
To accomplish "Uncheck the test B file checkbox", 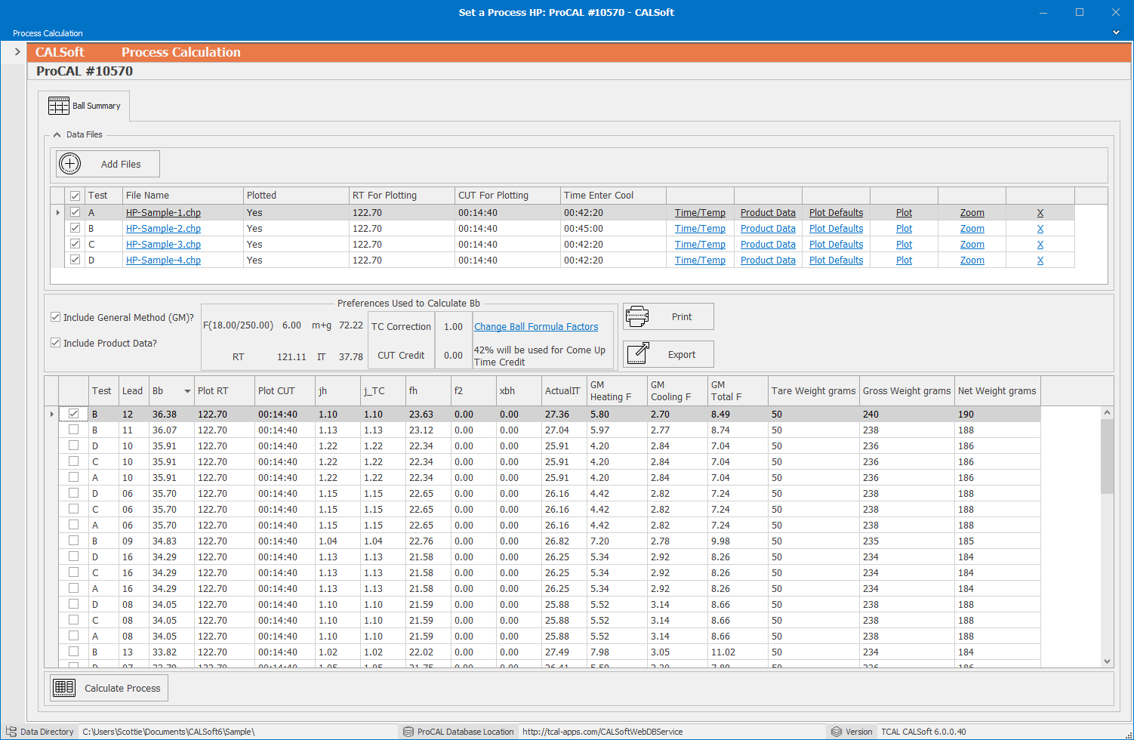I will pos(75,228).
